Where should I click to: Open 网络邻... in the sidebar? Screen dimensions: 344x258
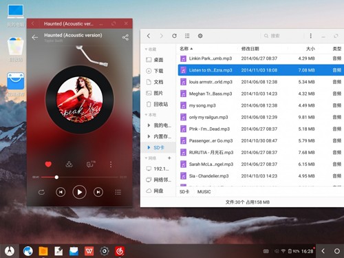point(158,180)
